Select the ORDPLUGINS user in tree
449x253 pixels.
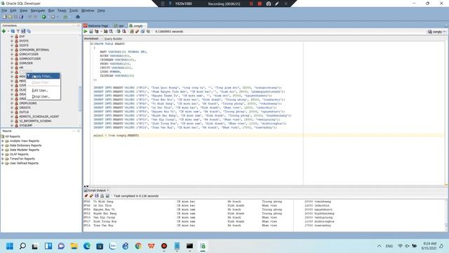click(x=28, y=103)
